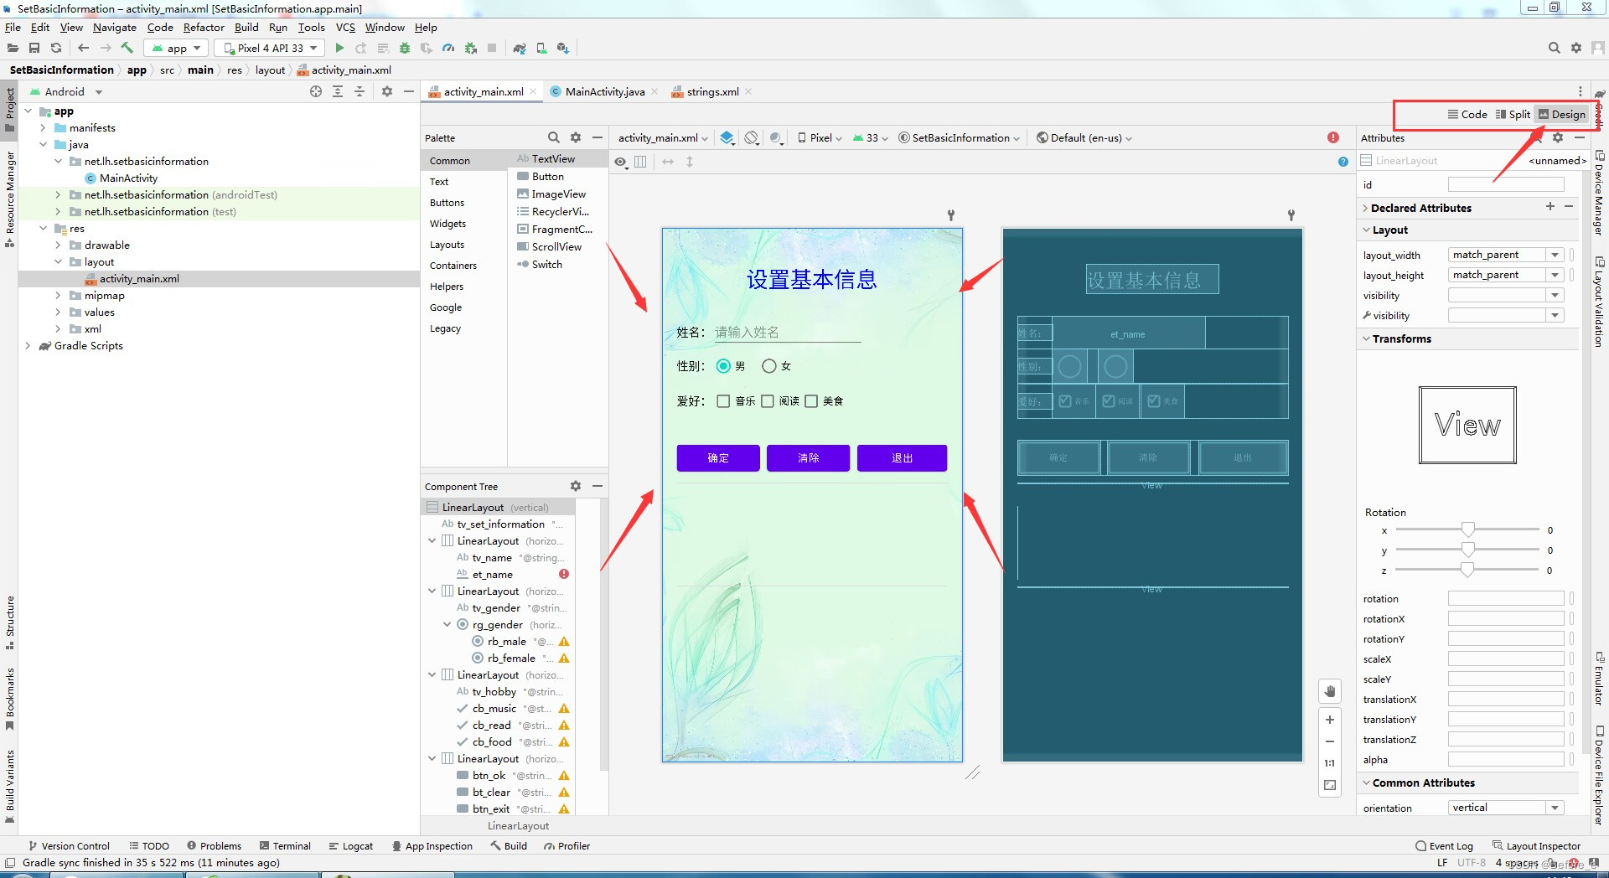Run the app with the green play icon
The width and height of the screenshot is (1609, 878).
click(x=339, y=48)
